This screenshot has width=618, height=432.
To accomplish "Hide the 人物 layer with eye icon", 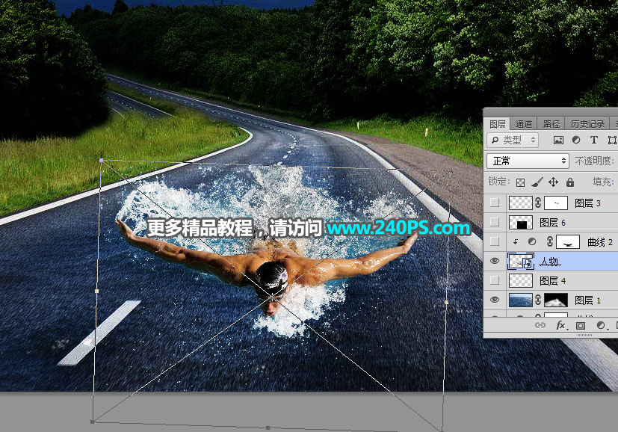I will [494, 261].
